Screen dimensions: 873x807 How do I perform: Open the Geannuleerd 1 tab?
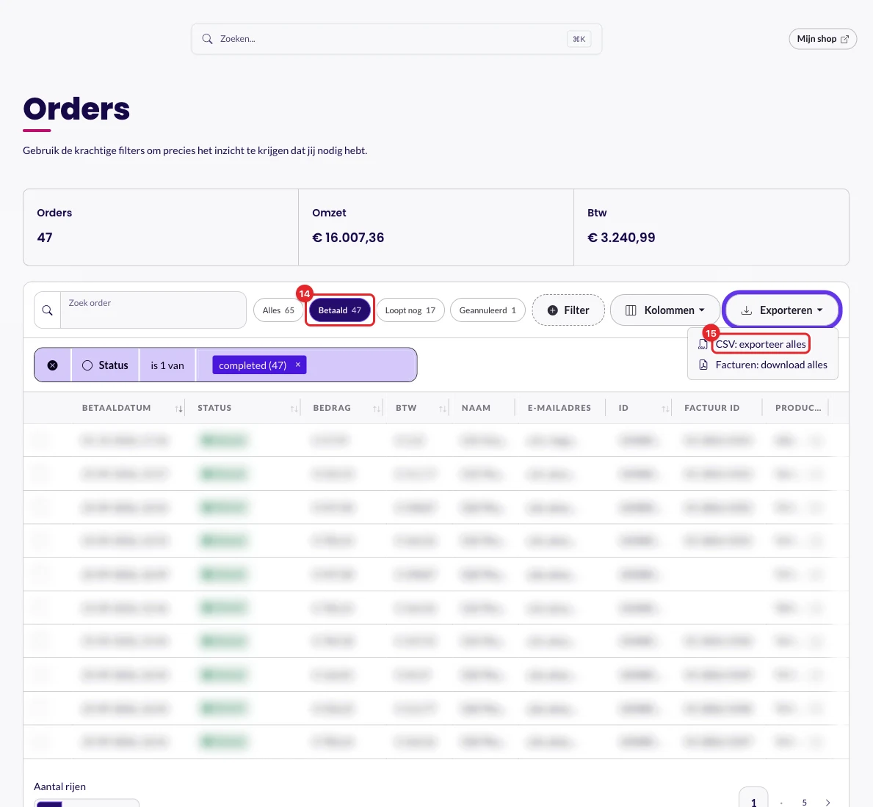(488, 310)
